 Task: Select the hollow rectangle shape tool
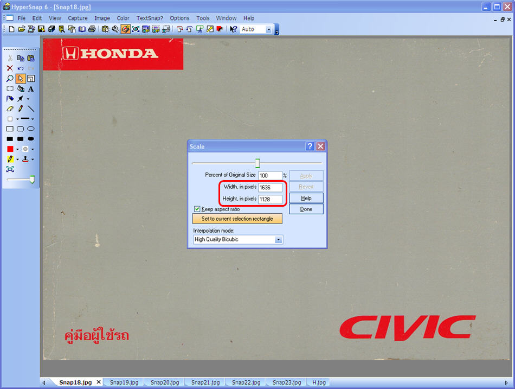tap(10, 129)
